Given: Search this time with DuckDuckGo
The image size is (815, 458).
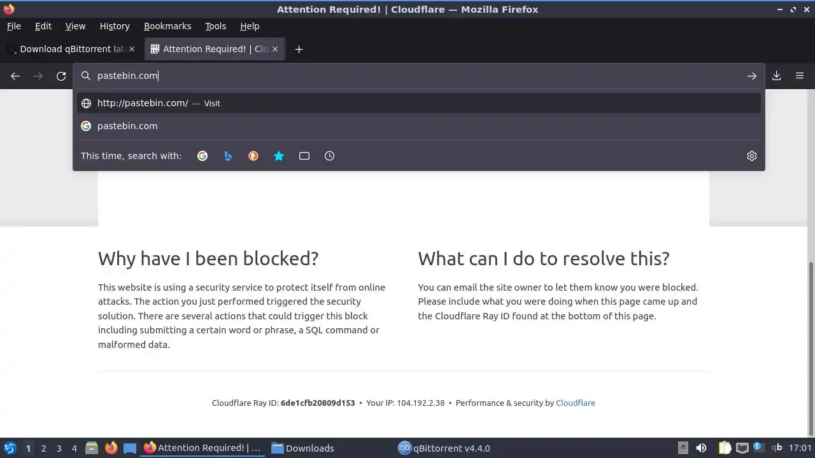Looking at the screenshot, I should click(x=253, y=156).
